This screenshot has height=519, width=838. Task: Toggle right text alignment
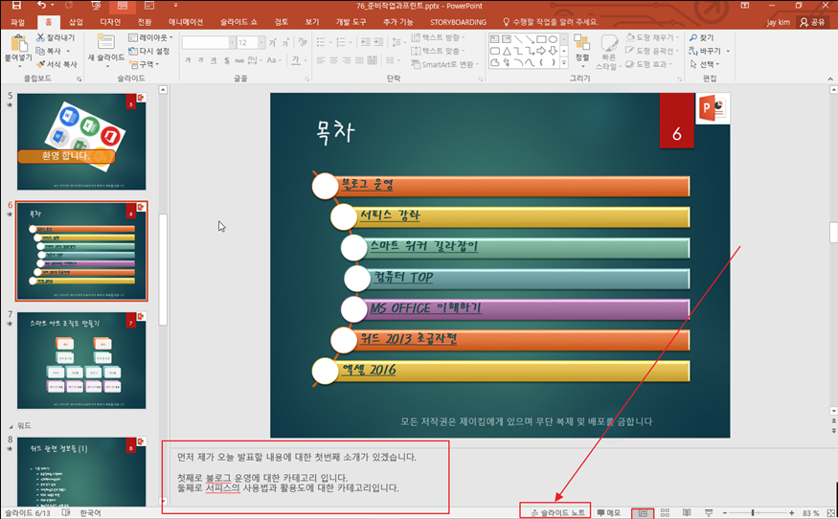point(347,60)
